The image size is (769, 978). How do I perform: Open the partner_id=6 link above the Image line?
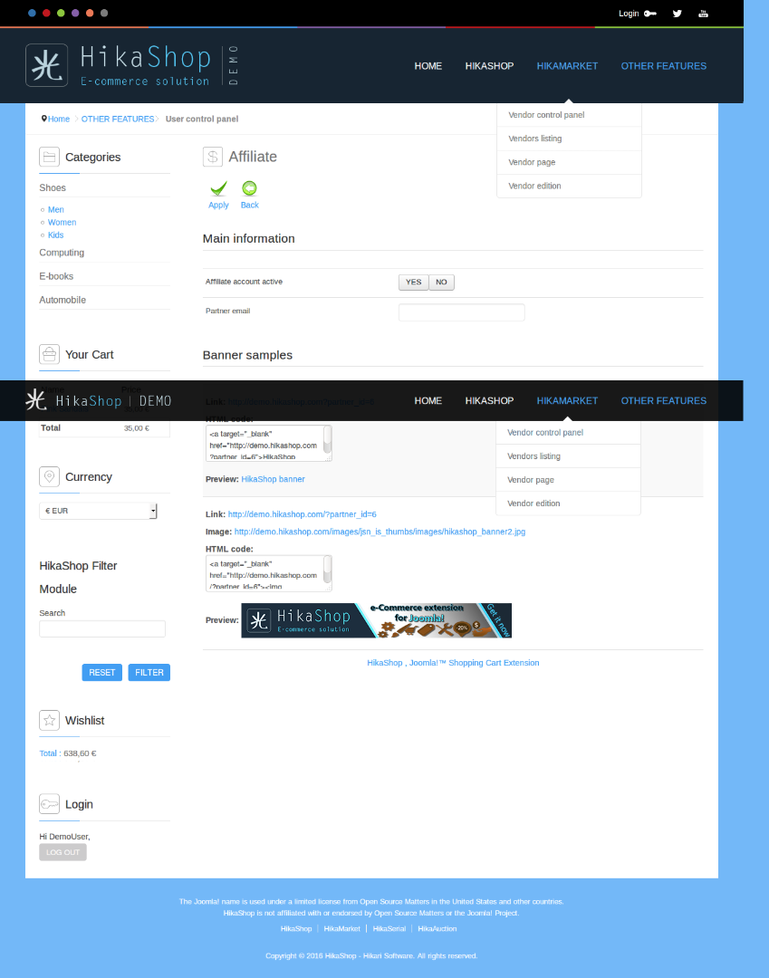[x=302, y=514]
